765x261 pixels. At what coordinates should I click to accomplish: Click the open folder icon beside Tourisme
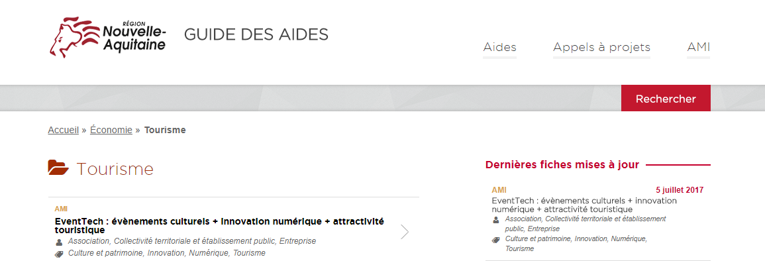pos(58,168)
